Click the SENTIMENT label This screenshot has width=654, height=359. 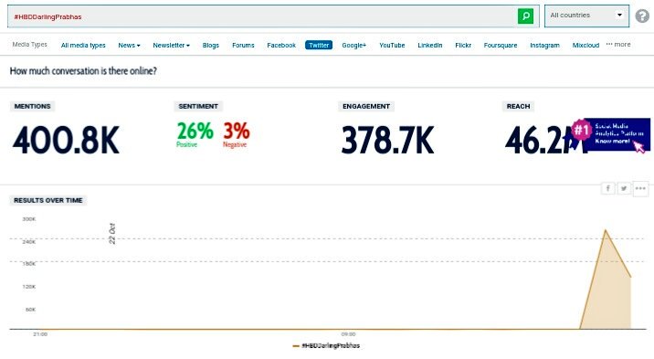pyautogui.click(x=198, y=106)
